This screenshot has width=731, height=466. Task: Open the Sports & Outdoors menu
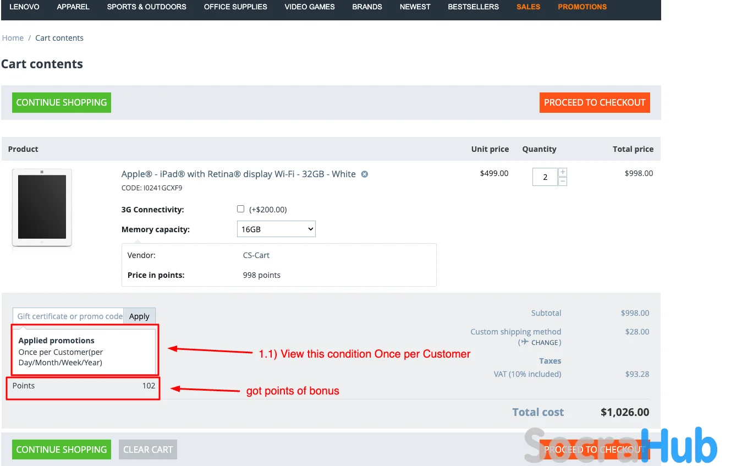pos(146,7)
